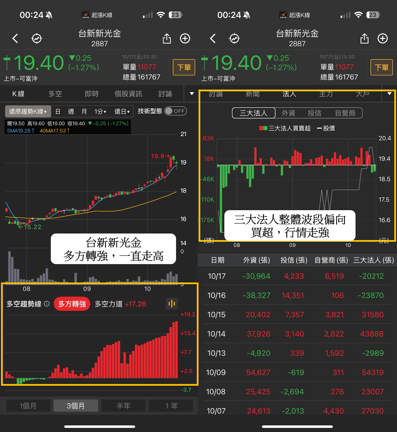Viewport: 397px width, 432px height.
Task: Tap share icon on right screen
Action: [364, 38]
